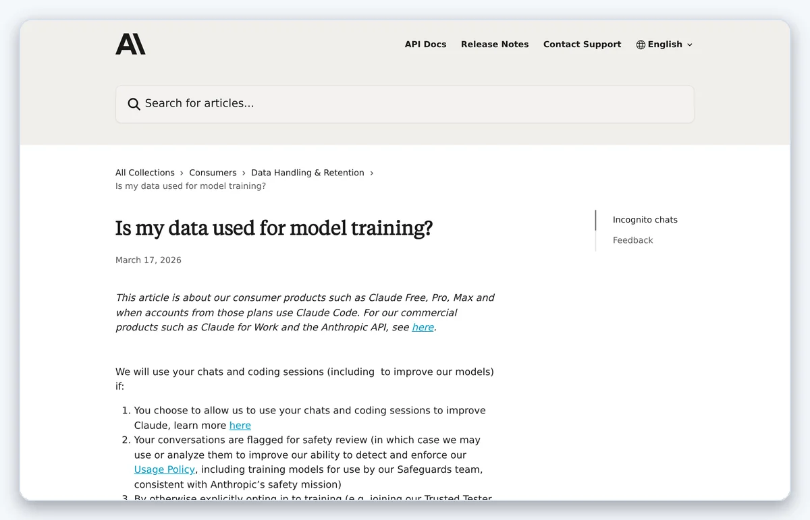Click the globe language icon
The height and width of the screenshot is (520, 810).
pos(641,45)
